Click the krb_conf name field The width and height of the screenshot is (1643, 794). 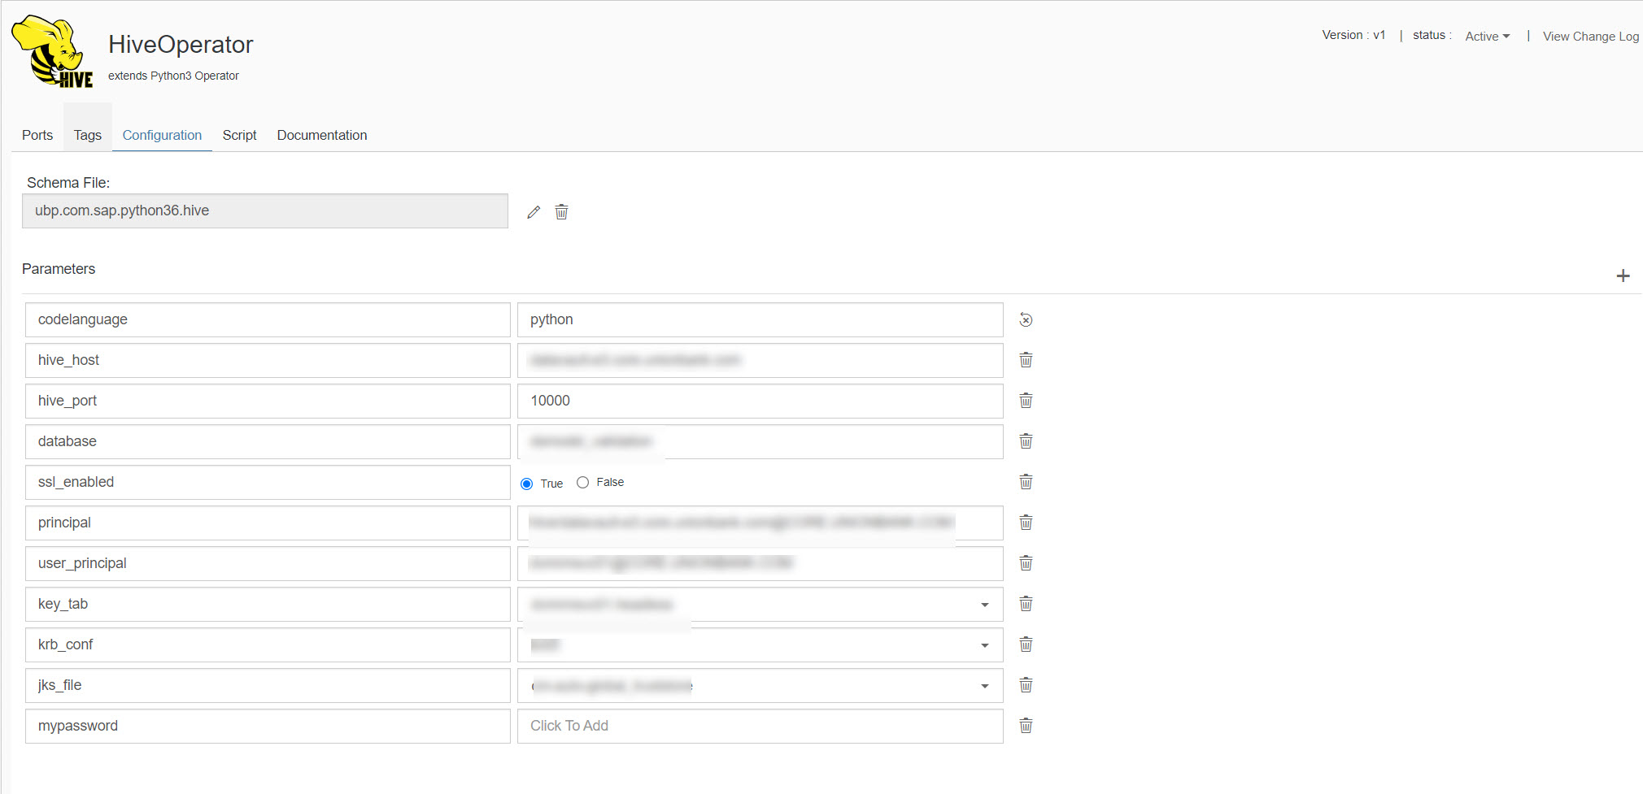(268, 644)
